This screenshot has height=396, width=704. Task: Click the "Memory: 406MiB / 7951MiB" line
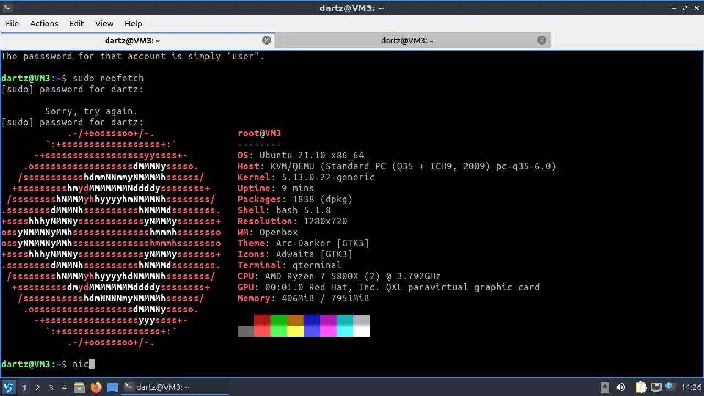coord(304,298)
